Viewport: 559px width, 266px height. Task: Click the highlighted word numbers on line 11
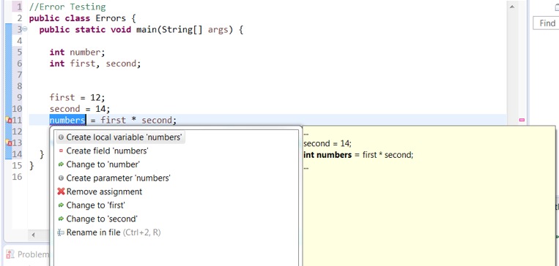67,120
